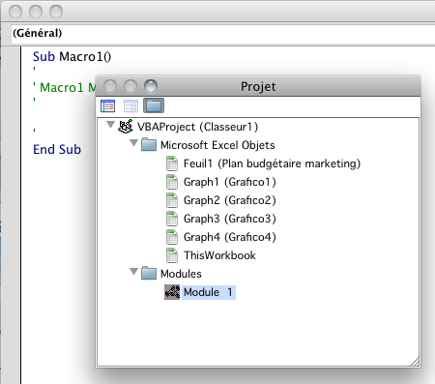Screen dimensions: 435x384
Task: Select Graph3 (Grafico3) tree entry
Action: click(230, 219)
